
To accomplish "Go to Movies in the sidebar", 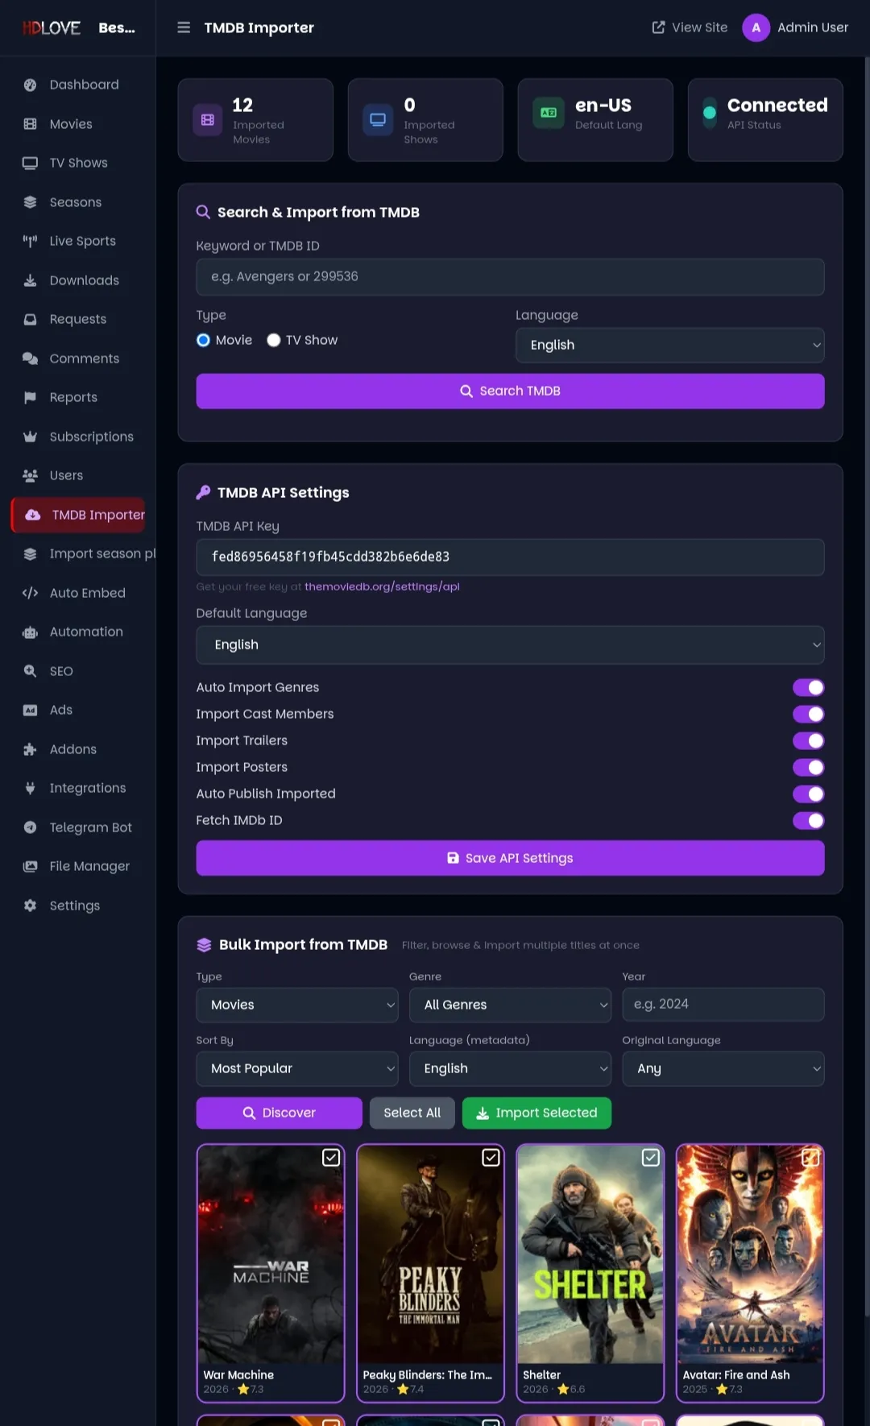I will click(x=78, y=124).
